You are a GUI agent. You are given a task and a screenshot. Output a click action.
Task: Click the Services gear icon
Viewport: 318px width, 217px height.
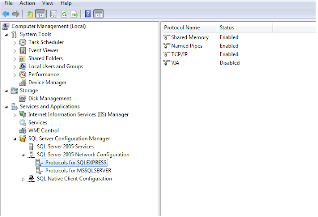pos(22,122)
